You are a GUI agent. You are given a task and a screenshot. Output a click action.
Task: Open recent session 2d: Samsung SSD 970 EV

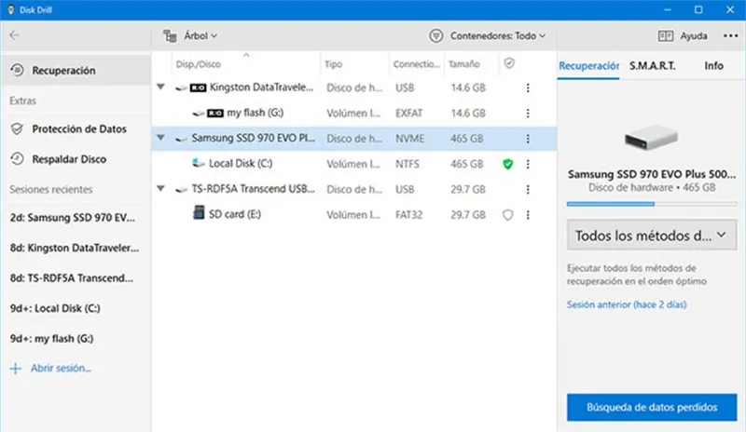pyautogui.click(x=73, y=218)
